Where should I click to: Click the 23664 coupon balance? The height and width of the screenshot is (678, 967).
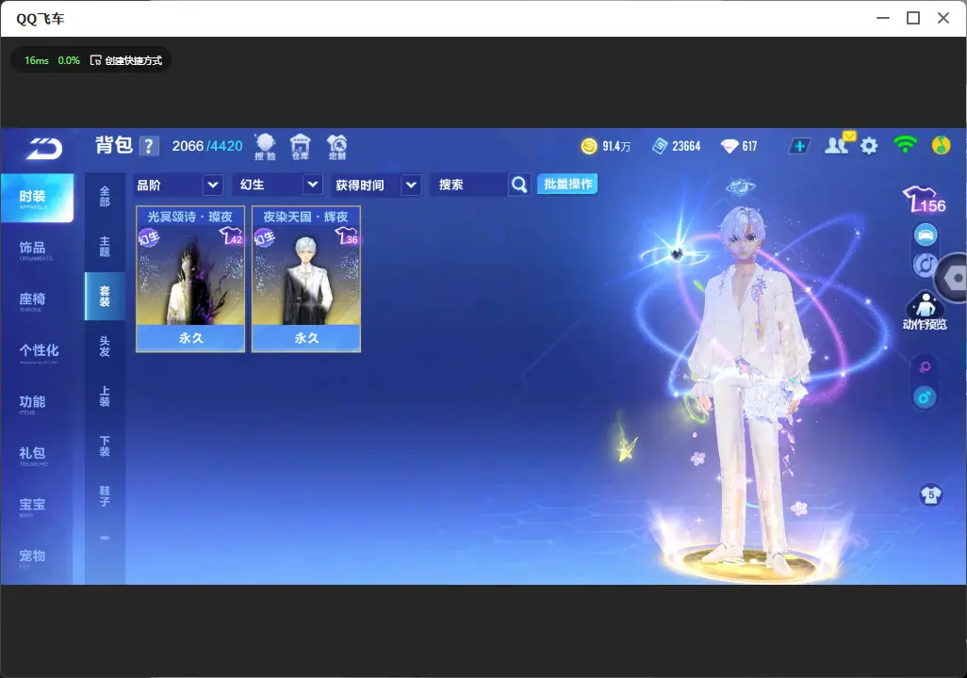tap(686, 146)
